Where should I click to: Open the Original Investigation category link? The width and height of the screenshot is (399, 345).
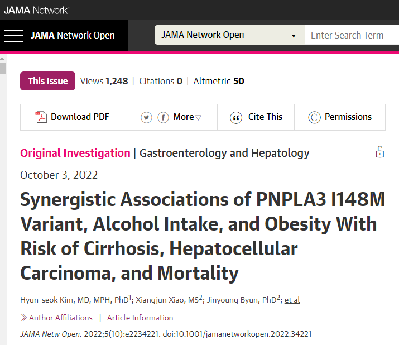point(75,153)
